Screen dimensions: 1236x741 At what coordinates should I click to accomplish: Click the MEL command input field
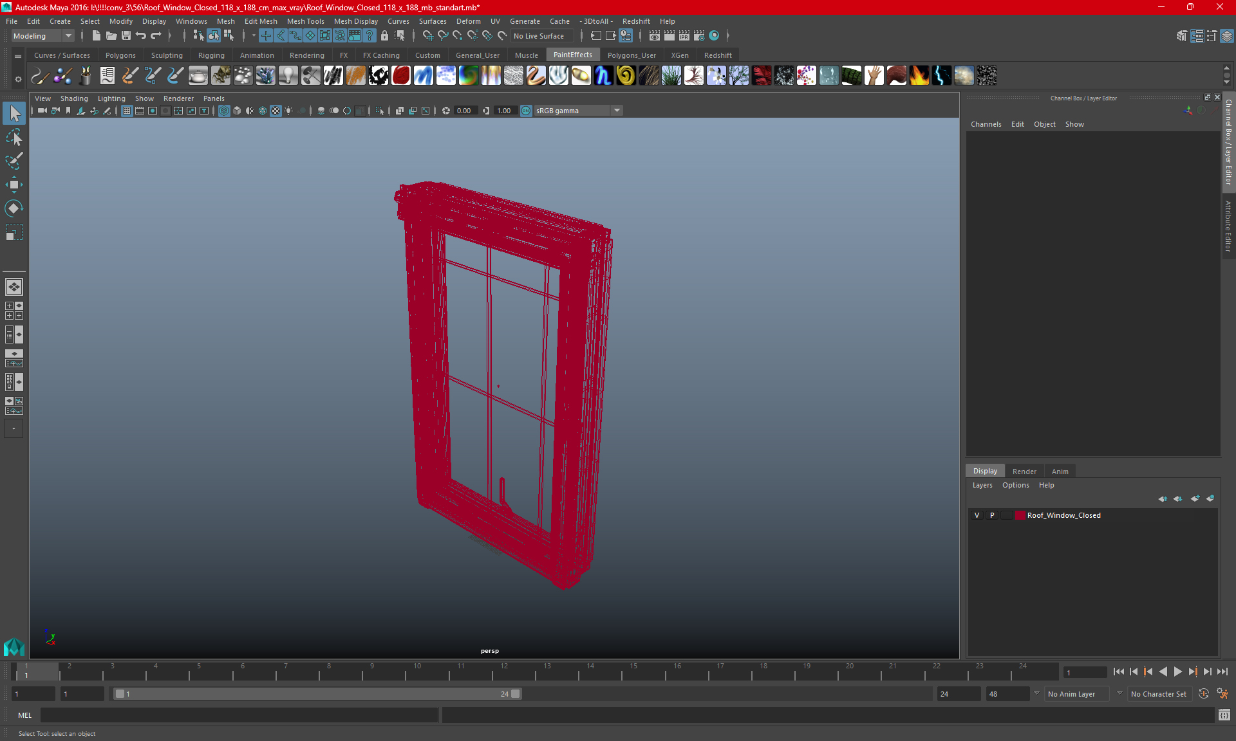239,715
